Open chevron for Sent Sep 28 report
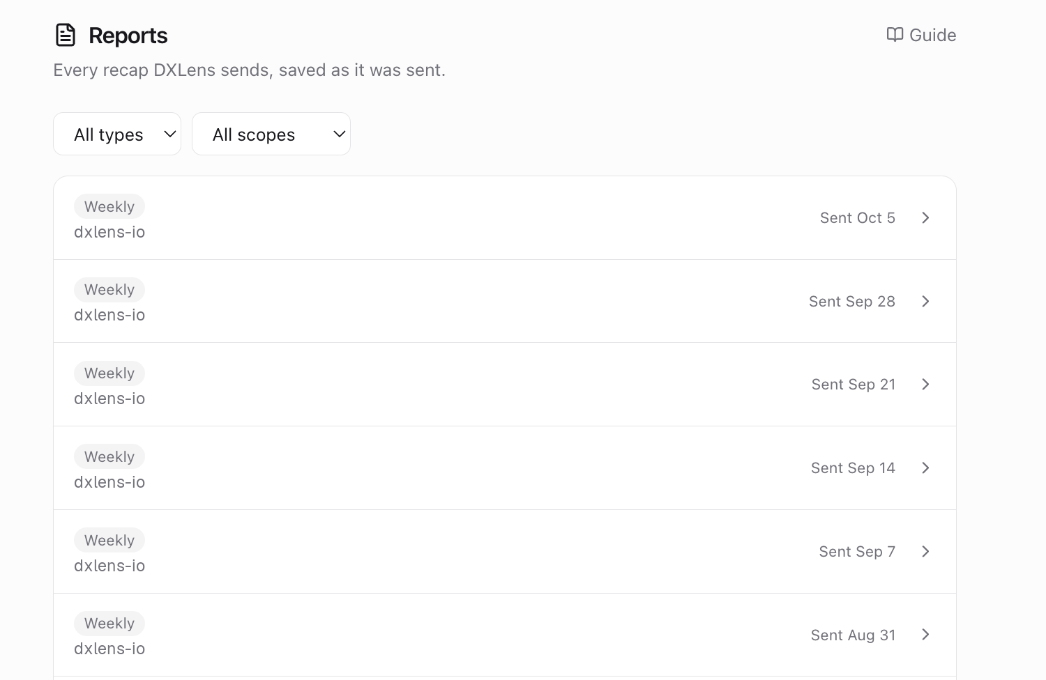The image size is (1046, 680). pos(925,301)
